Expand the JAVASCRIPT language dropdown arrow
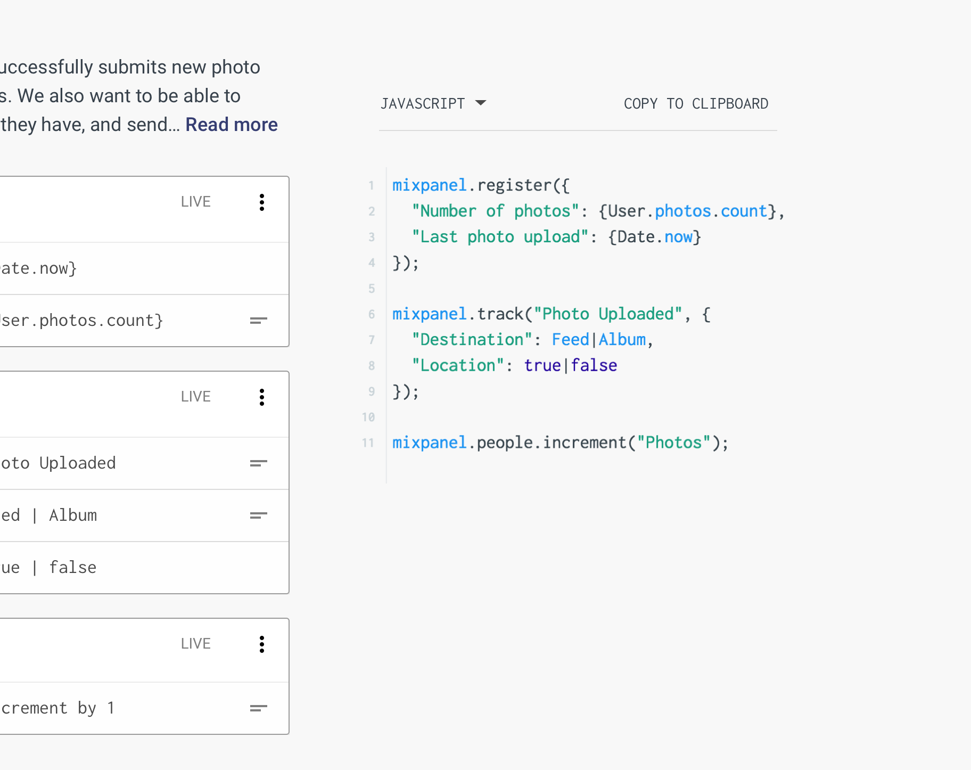 tap(481, 103)
